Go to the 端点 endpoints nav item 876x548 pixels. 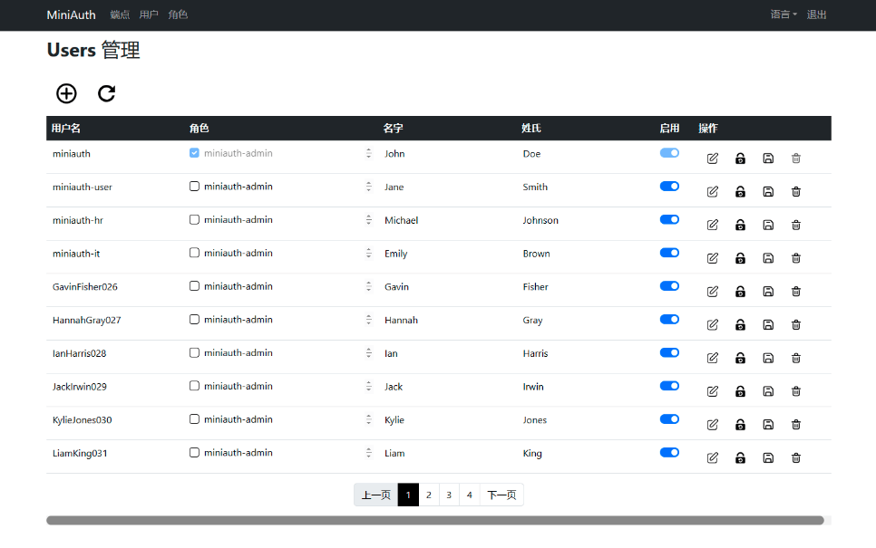pos(120,14)
